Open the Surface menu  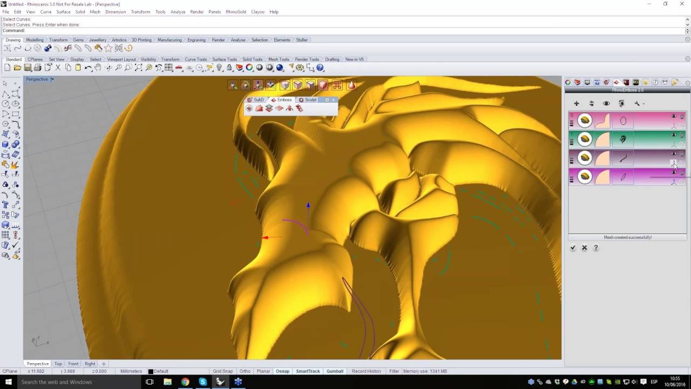(63, 12)
